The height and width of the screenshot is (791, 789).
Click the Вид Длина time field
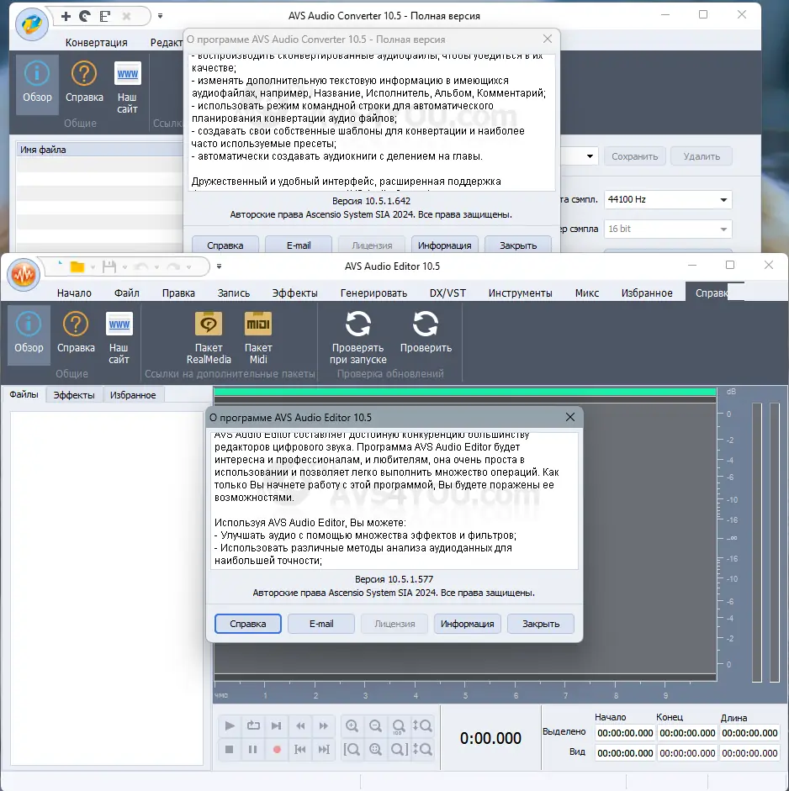749,753
